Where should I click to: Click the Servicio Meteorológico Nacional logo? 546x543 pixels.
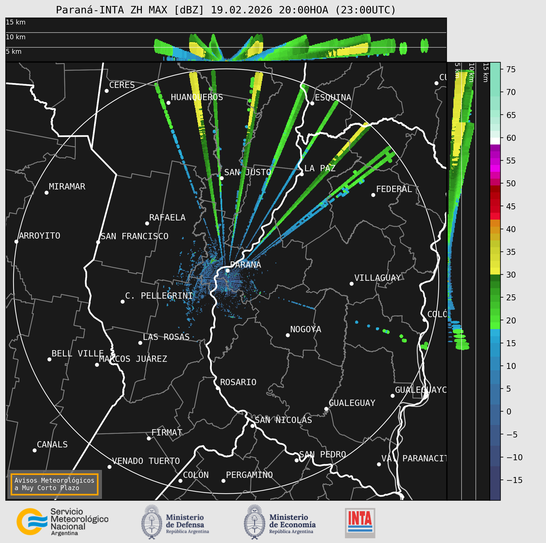point(63,522)
